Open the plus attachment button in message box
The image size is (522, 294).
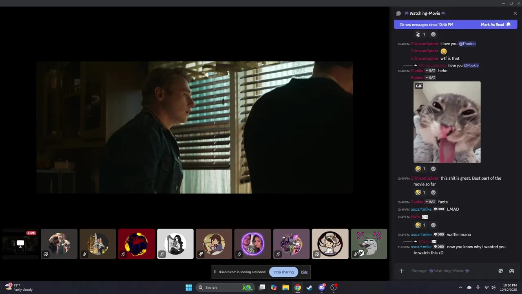(401, 271)
